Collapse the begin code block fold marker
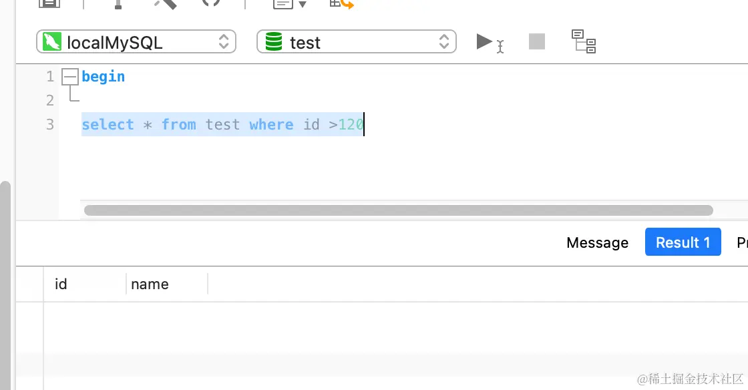 (70, 77)
